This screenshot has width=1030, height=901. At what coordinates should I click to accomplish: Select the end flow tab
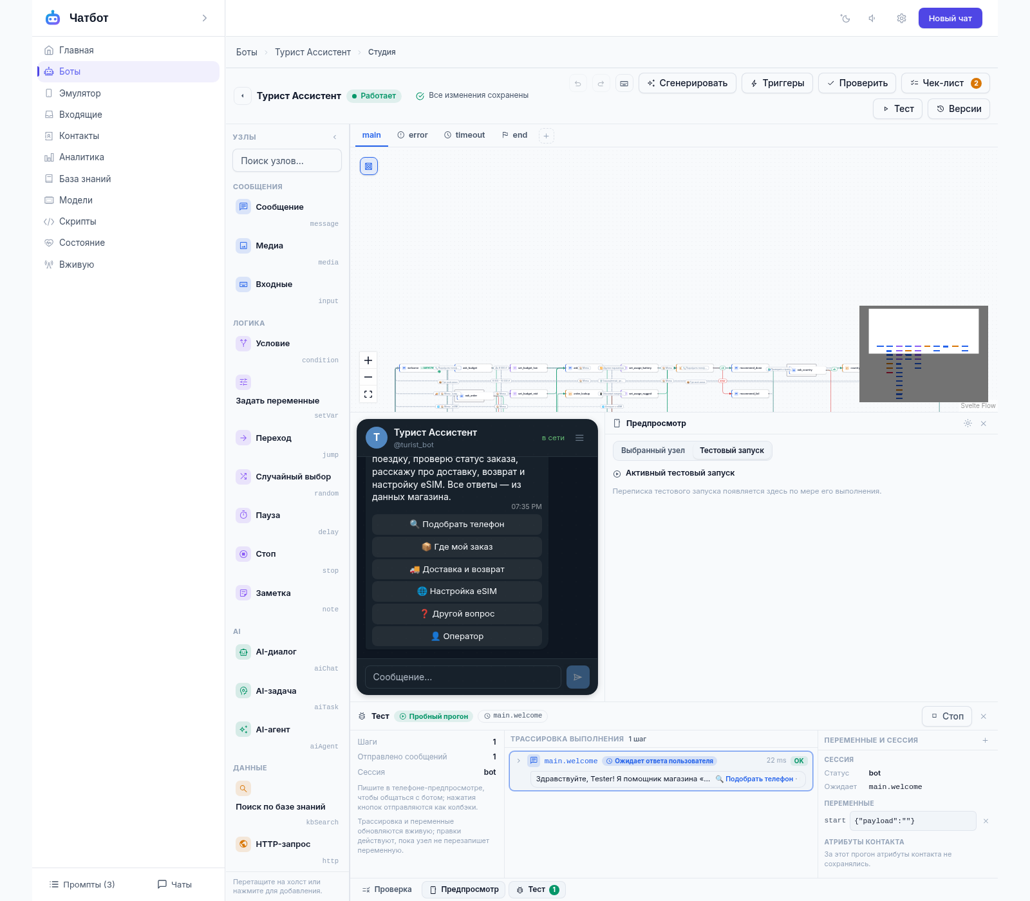[x=514, y=135]
